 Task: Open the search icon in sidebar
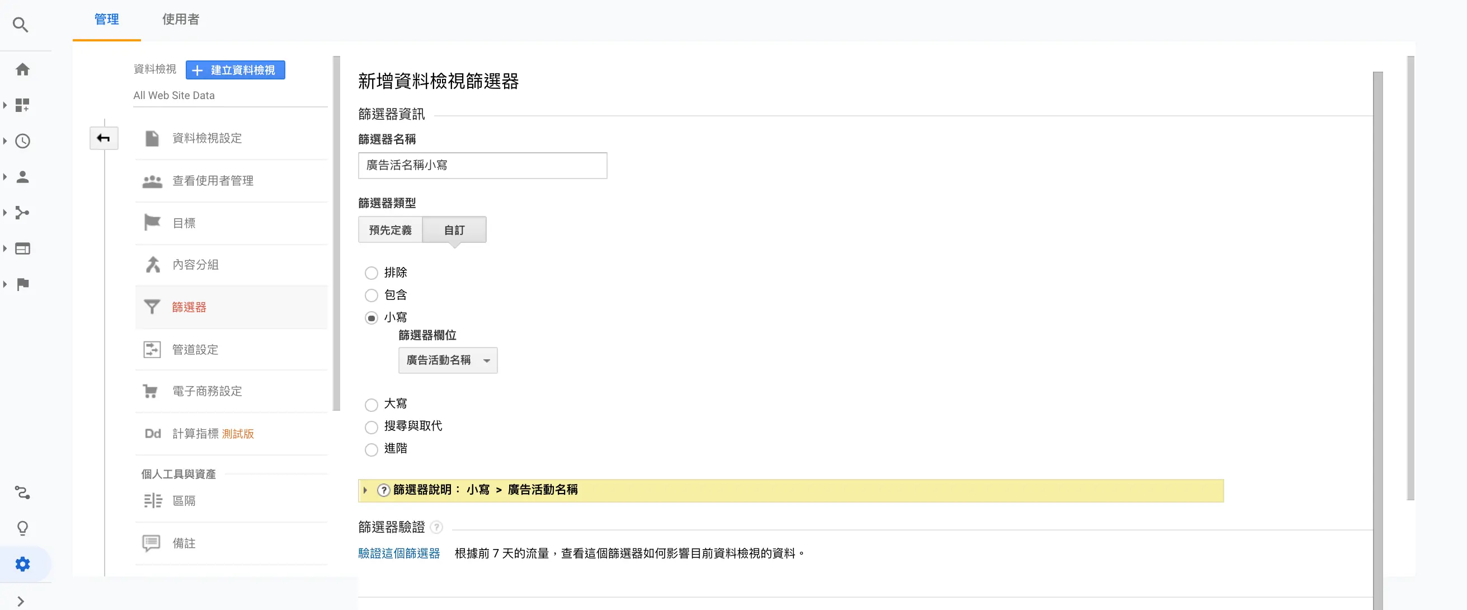[21, 25]
